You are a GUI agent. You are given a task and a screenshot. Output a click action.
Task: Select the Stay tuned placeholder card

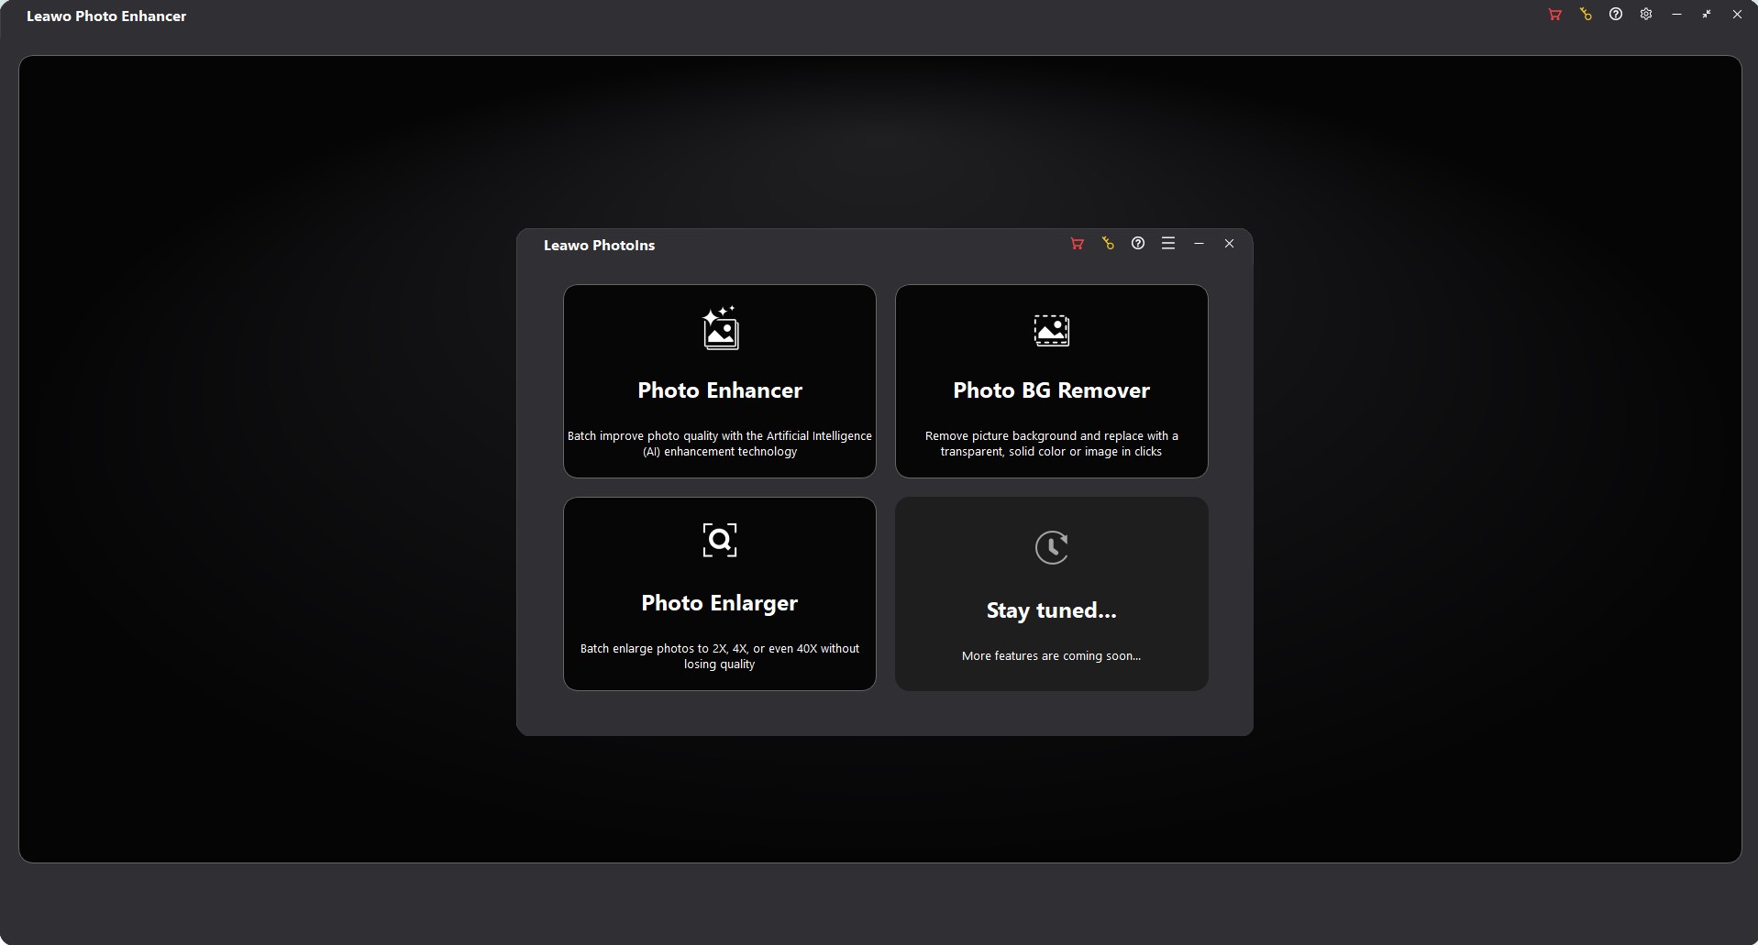pyautogui.click(x=1052, y=594)
